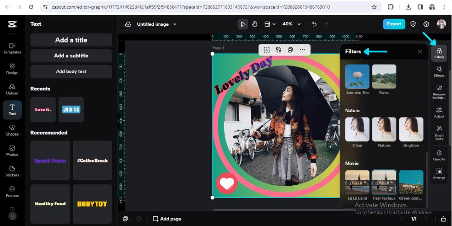Open the Stickers sidebar panel
The image size is (452, 226).
click(x=12, y=171)
